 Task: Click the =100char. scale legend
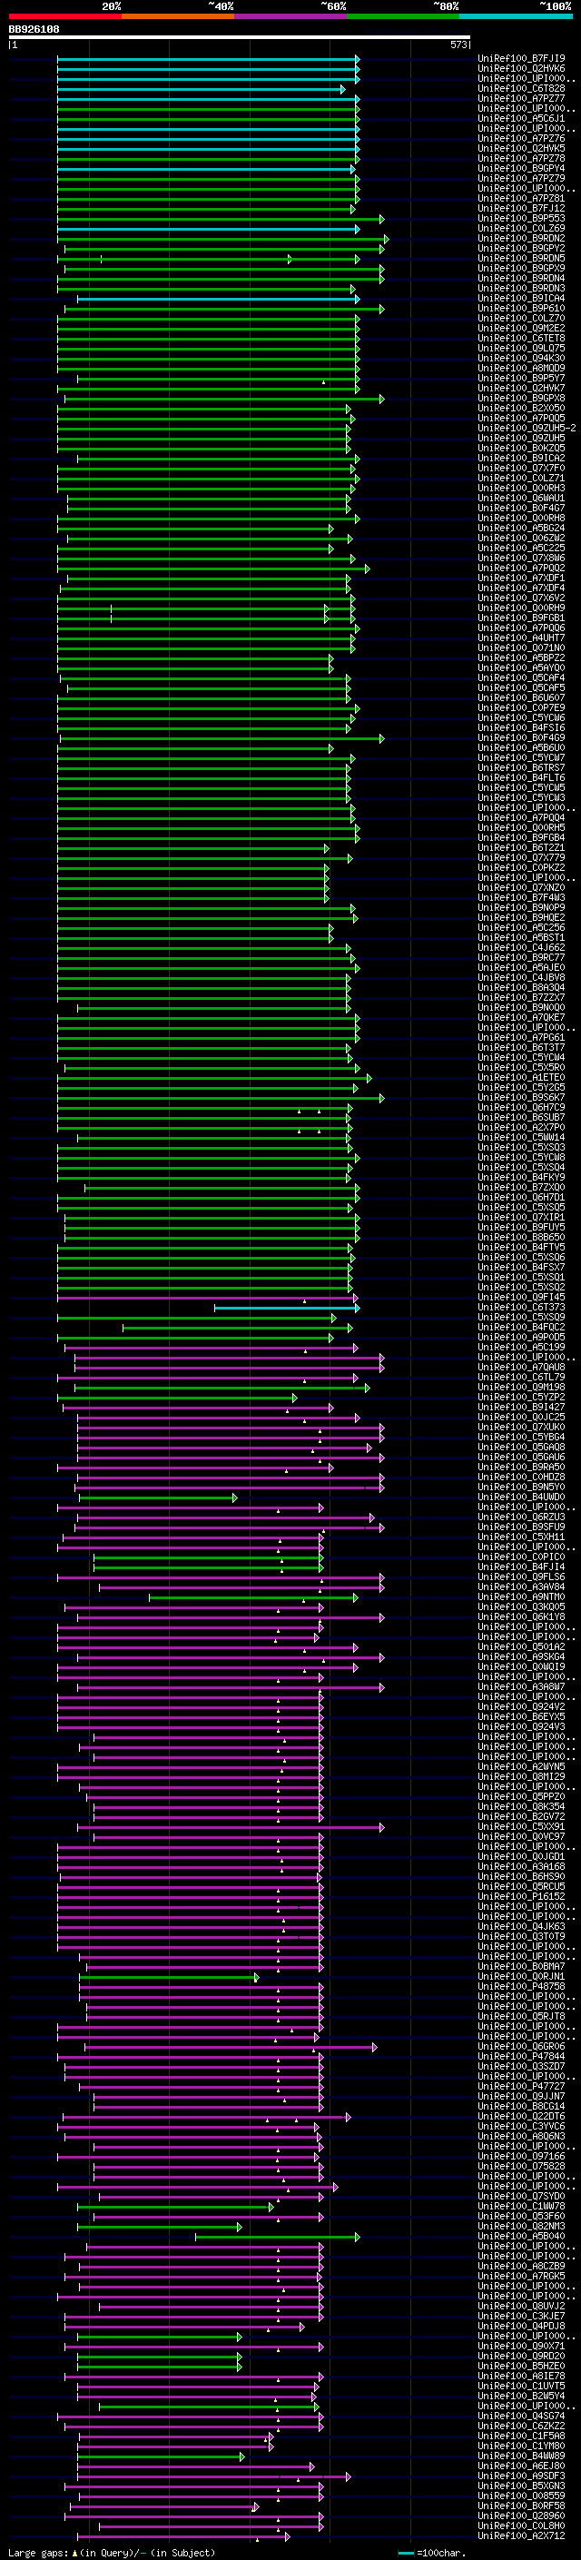(x=430, y=2552)
